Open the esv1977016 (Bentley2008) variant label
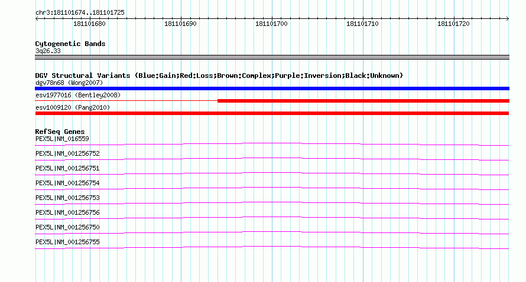The width and height of the screenshot is (526, 282). click(78, 95)
